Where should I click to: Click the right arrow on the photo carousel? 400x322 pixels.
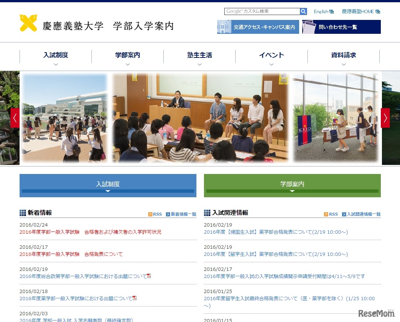point(385,118)
